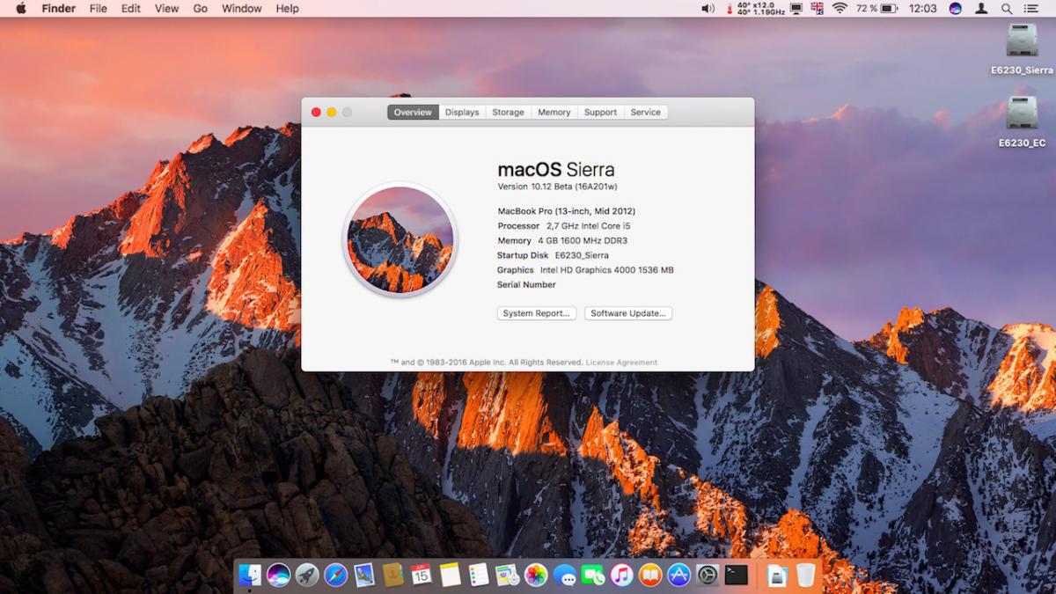Screen dimensions: 1056x594
Task: Open the Apple menu
Action: click(x=20, y=8)
